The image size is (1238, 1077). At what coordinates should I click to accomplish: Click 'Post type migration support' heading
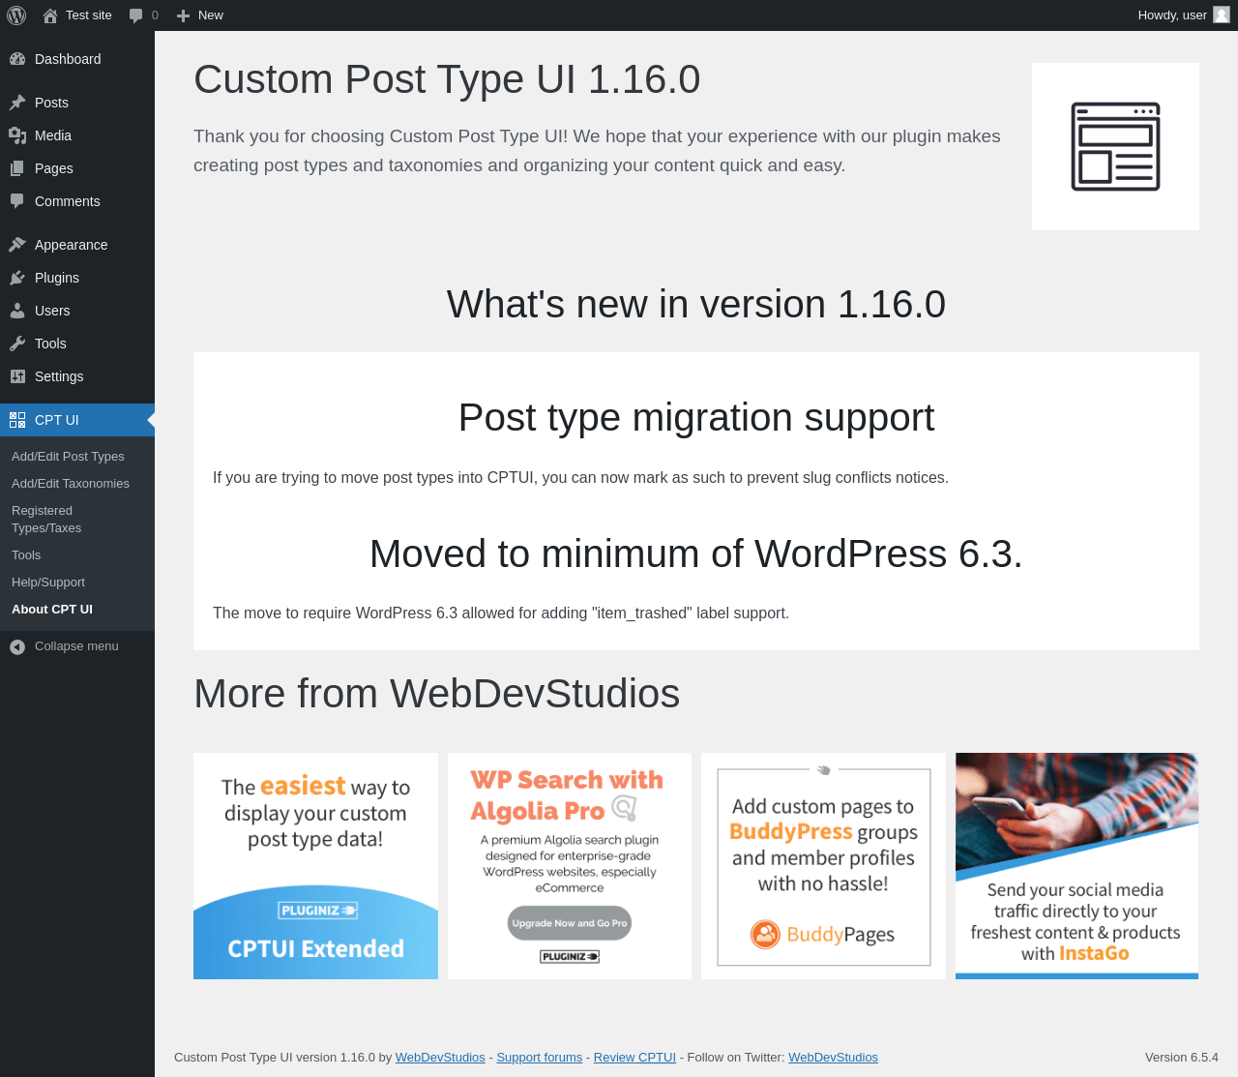pyautogui.click(x=696, y=418)
